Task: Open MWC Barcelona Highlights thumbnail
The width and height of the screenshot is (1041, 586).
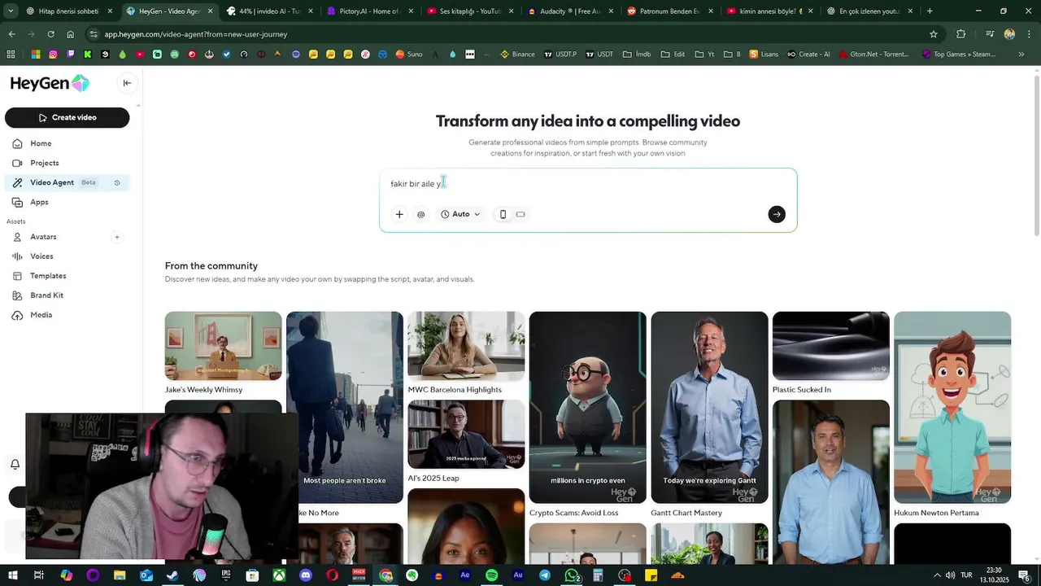Action: [x=466, y=346]
